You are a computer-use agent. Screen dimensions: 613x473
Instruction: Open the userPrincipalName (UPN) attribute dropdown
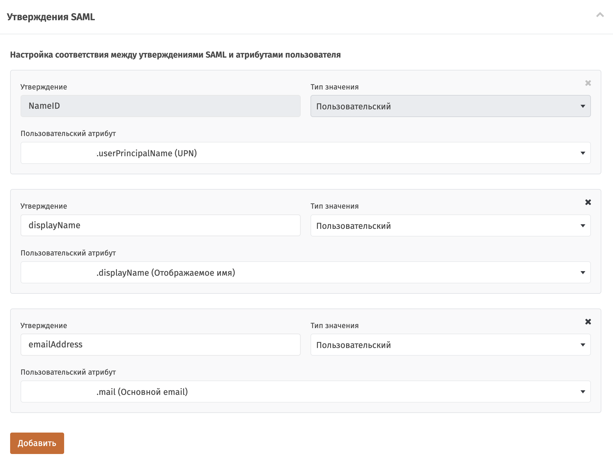click(306, 153)
